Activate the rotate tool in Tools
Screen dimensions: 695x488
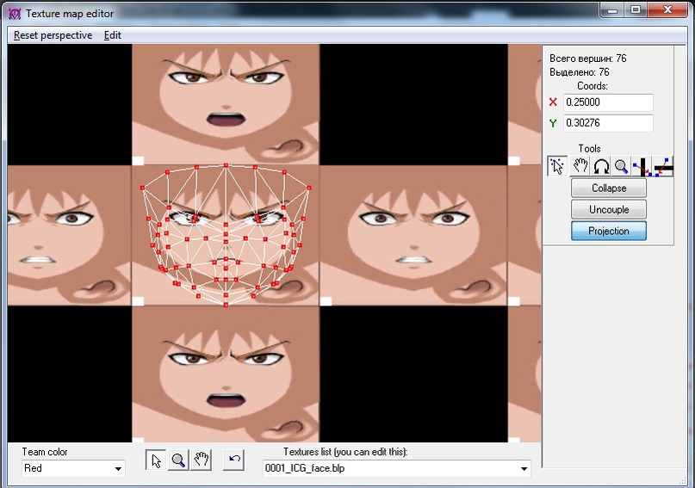601,166
